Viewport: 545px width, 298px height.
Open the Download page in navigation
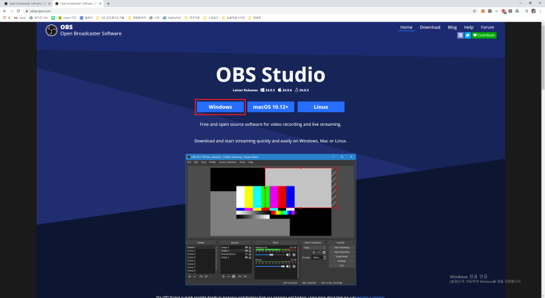tap(430, 27)
